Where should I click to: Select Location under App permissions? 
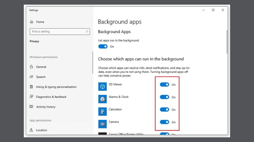[41, 130]
